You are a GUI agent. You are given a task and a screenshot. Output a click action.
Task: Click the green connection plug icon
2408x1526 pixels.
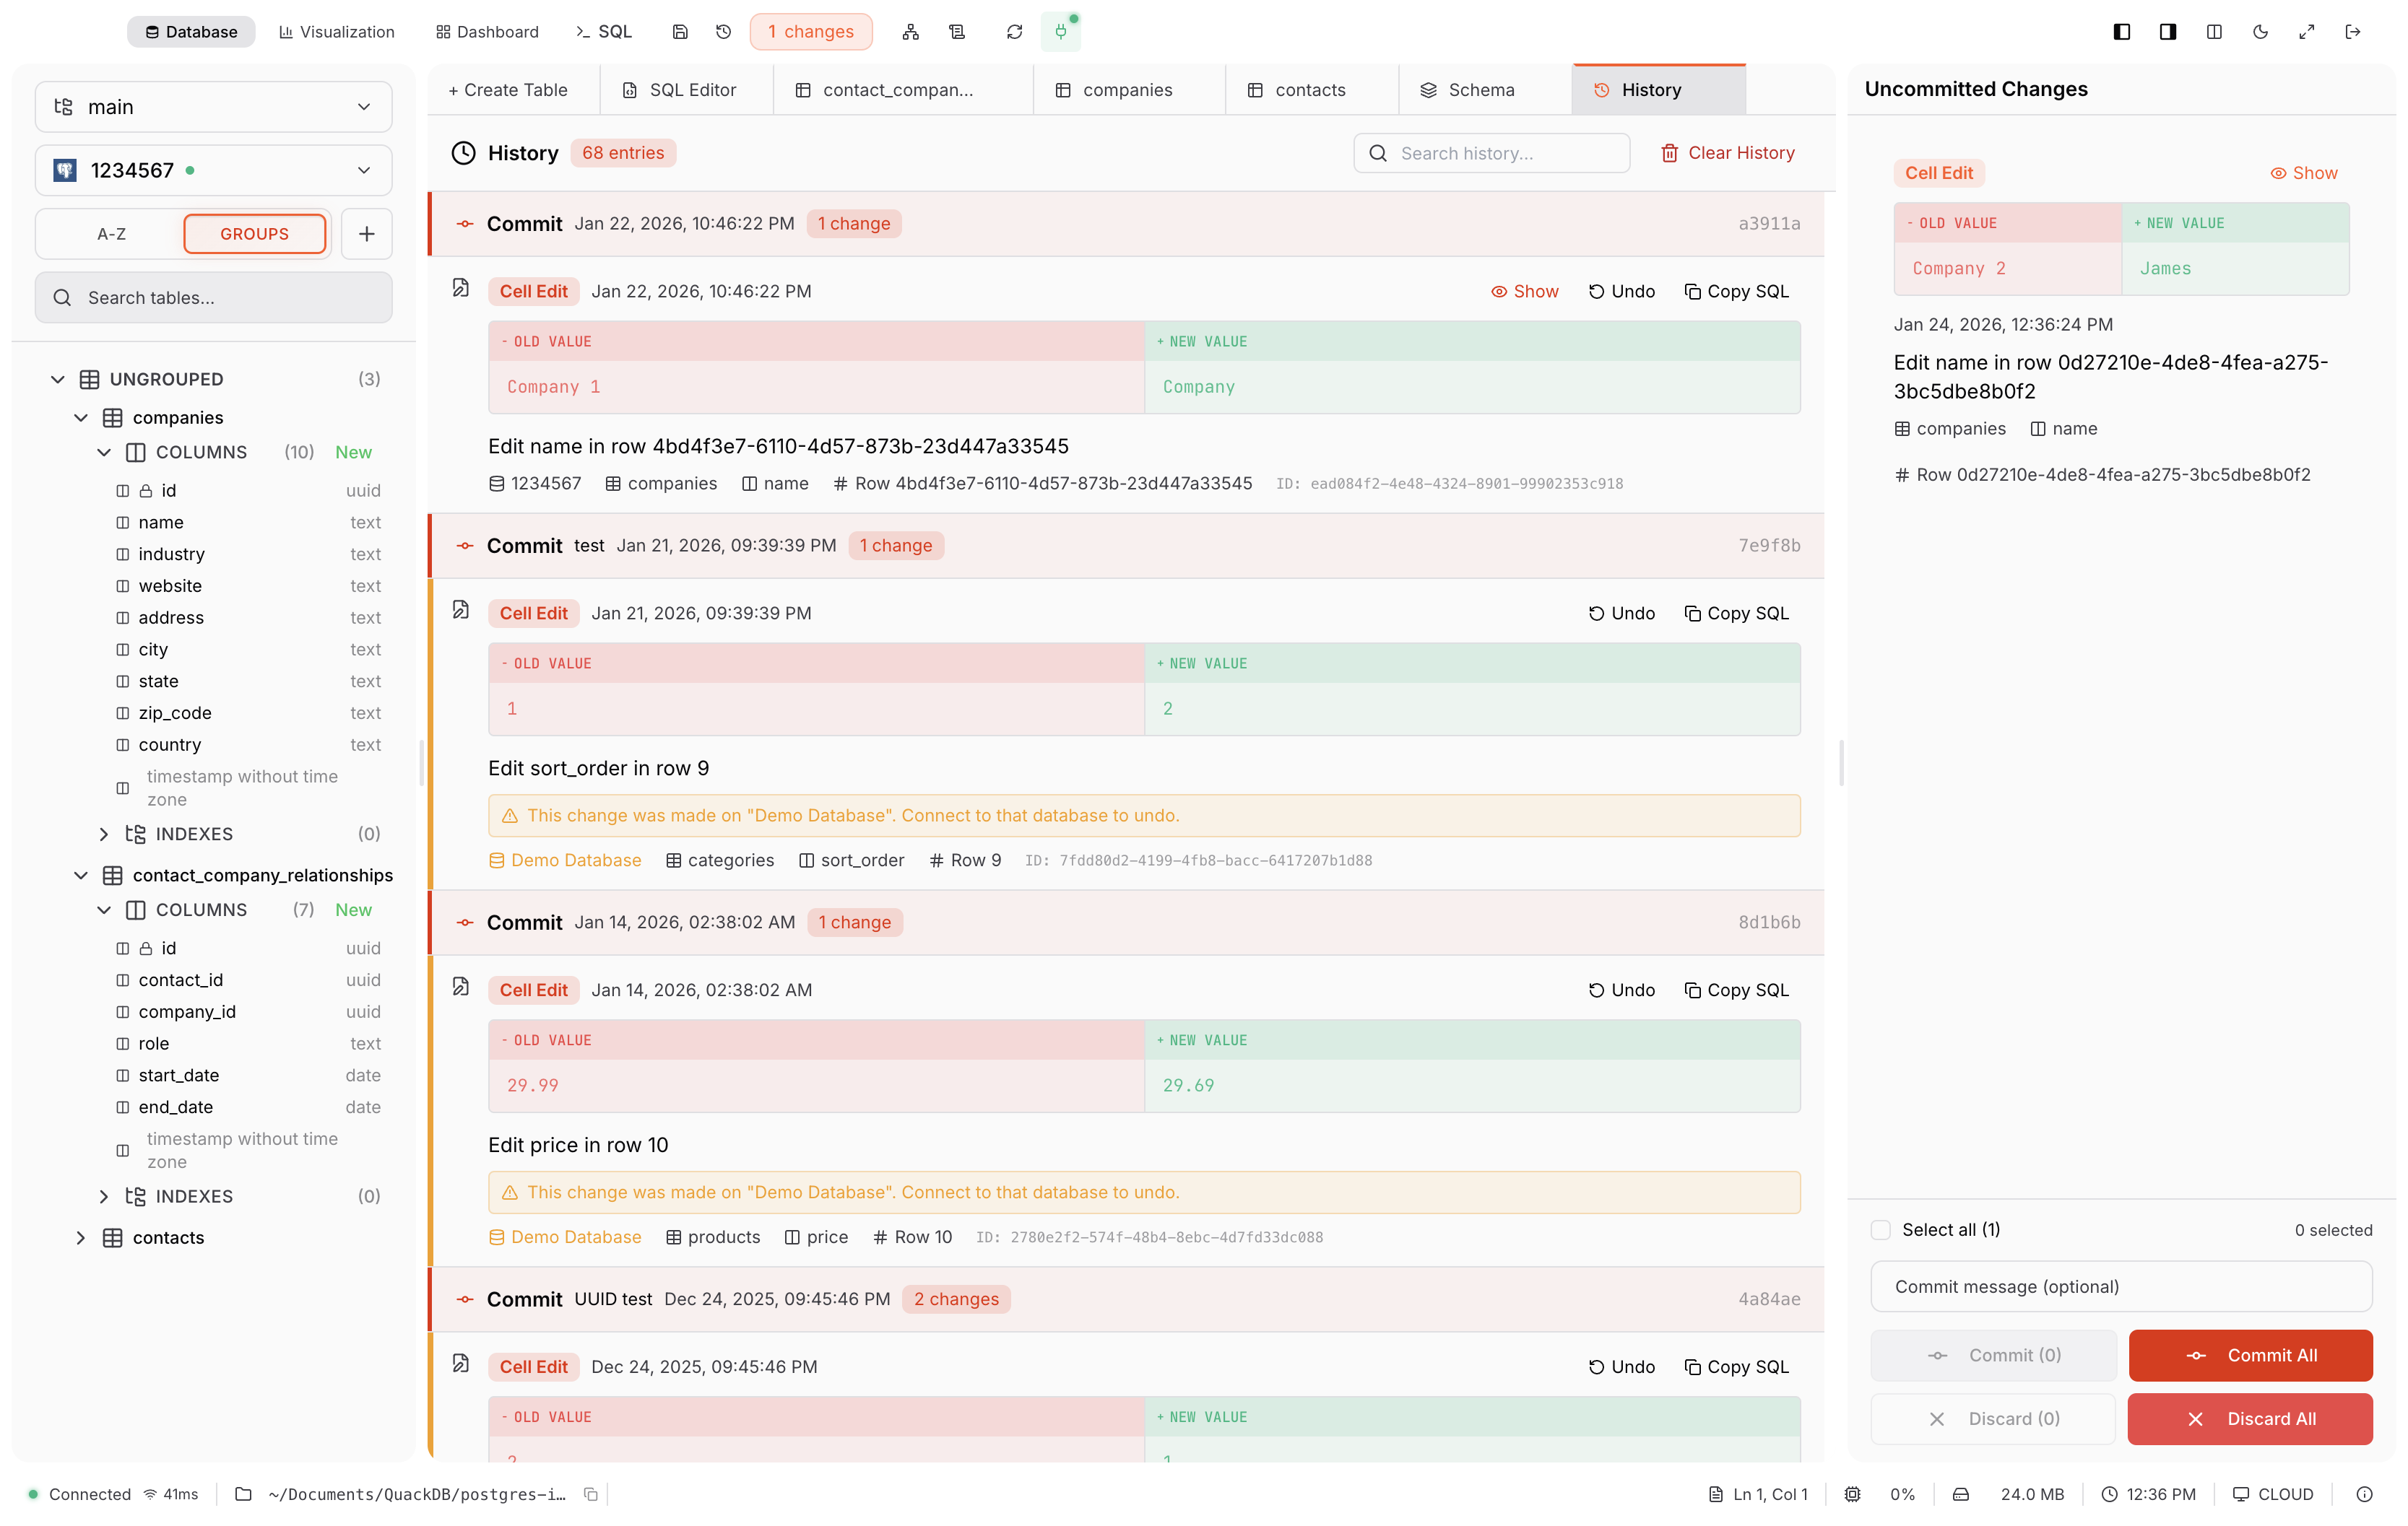tap(1061, 32)
